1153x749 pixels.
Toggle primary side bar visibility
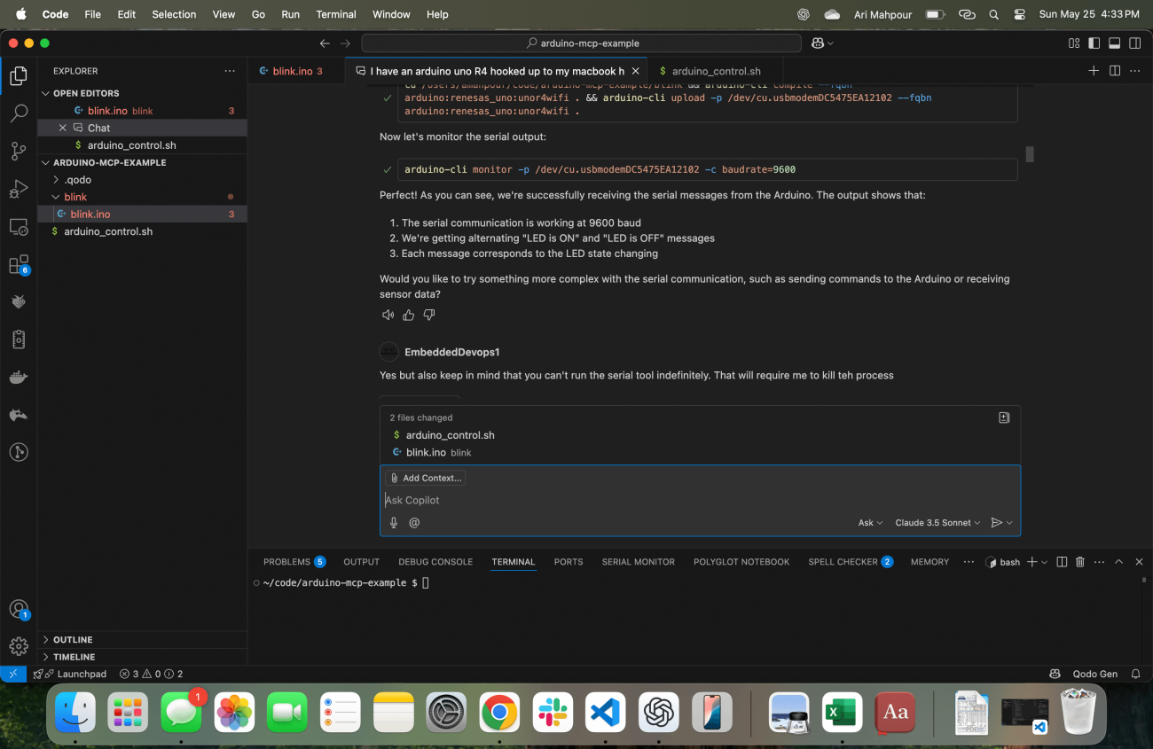(1094, 43)
